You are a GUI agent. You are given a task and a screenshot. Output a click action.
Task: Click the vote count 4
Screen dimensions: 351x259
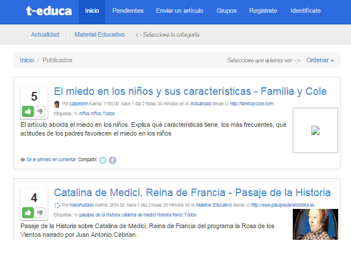point(34,198)
